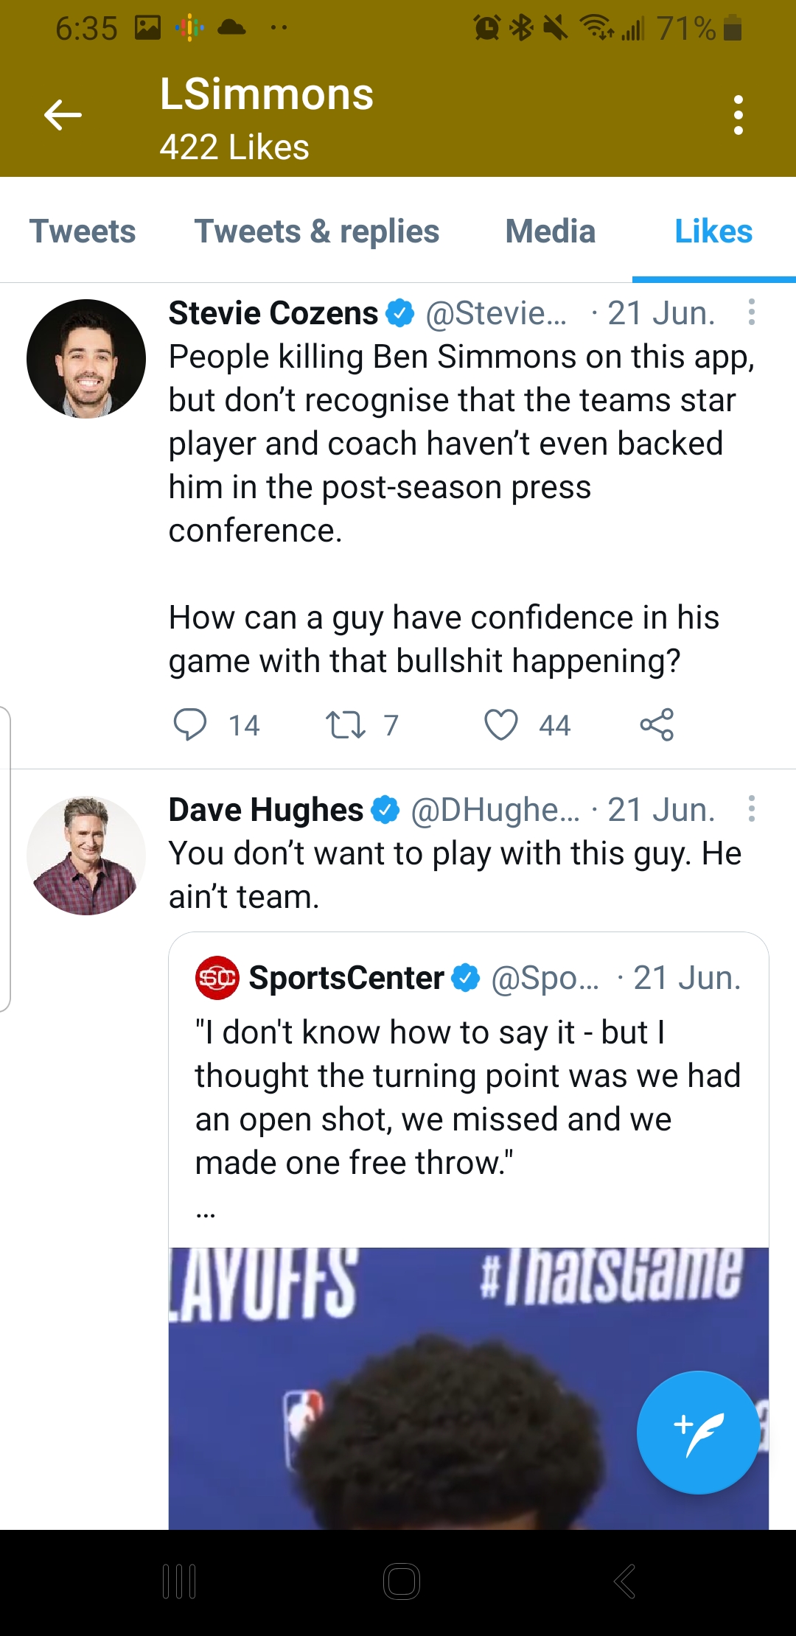Image resolution: width=796 pixels, height=1636 pixels.
Task: Expand options for Dave Hughes' tweet
Action: tap(751, 809)
